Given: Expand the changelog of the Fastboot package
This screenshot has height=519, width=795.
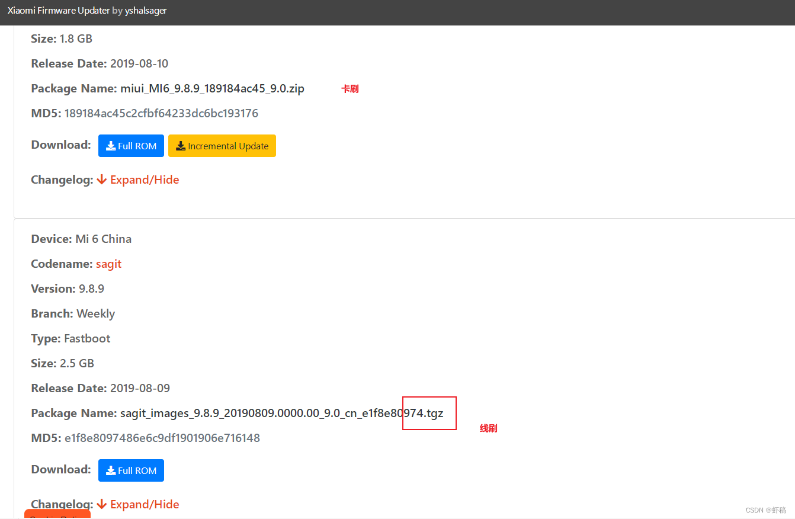Looking at the screenshot, I should 137,504.
